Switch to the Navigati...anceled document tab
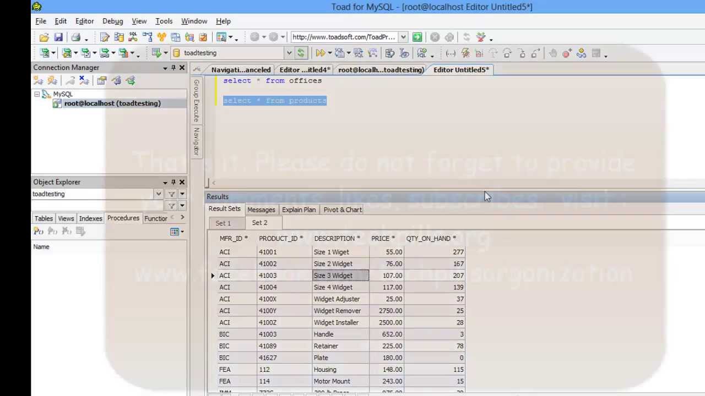Viewport: 705px width, 396px height. 241,70
